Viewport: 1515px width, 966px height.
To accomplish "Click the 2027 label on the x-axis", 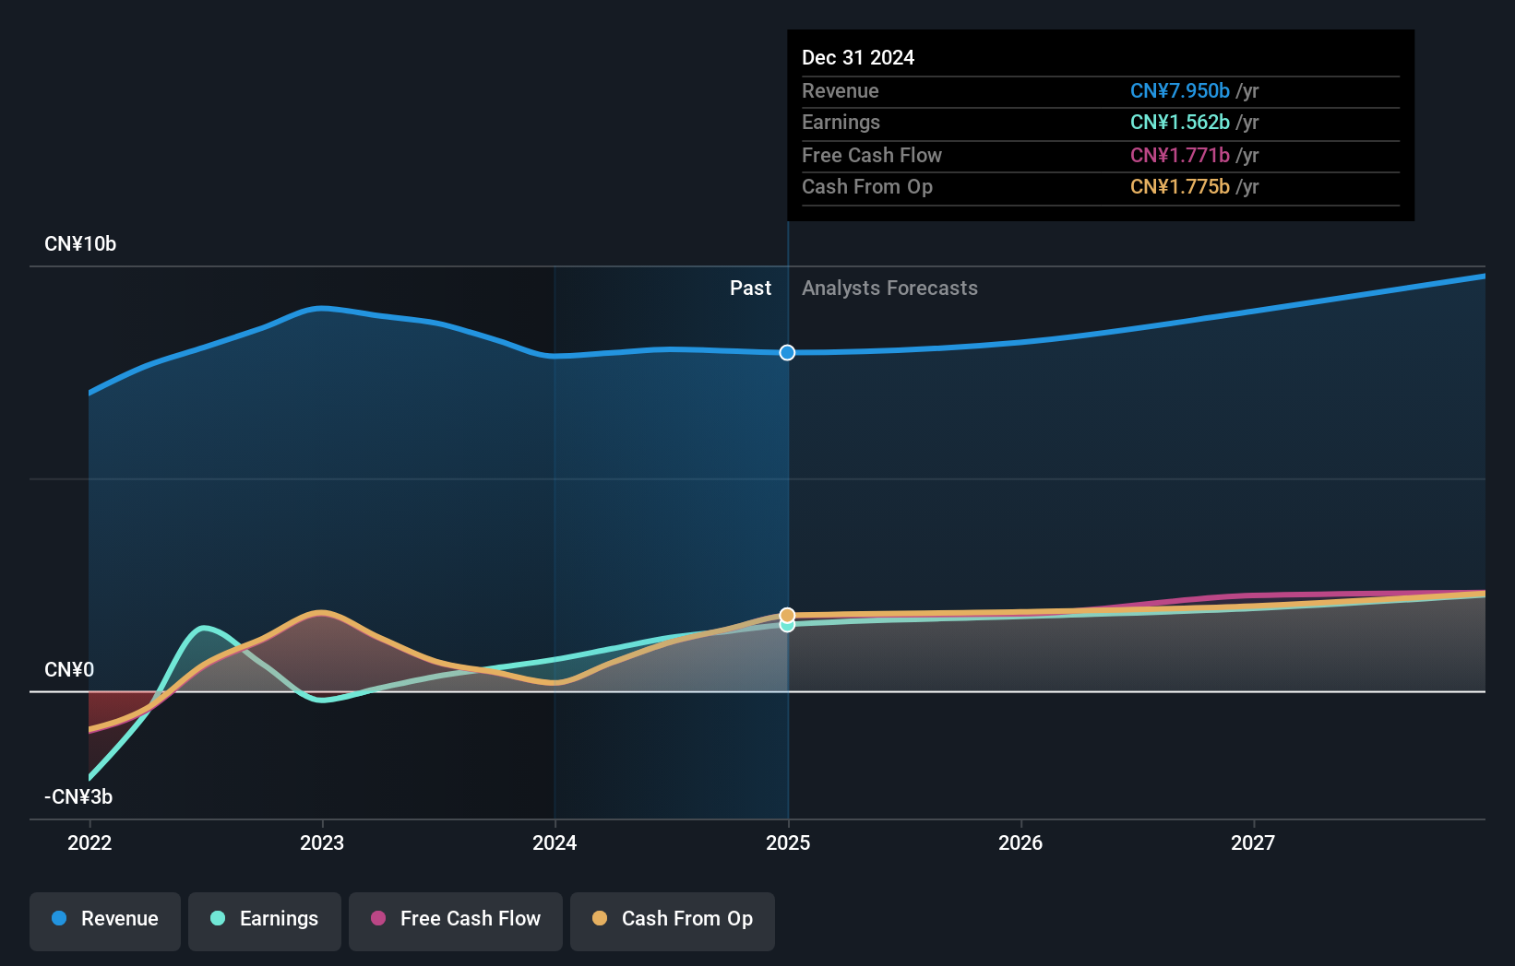I will 1254,842.
